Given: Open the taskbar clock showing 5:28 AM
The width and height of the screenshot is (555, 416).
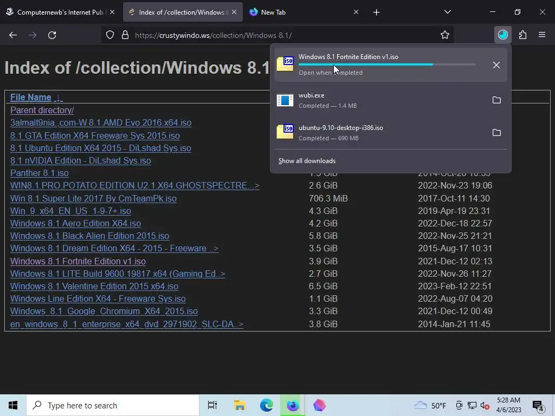Looking at the screenshot, I should pyautogui.click(x=508, y=405).
